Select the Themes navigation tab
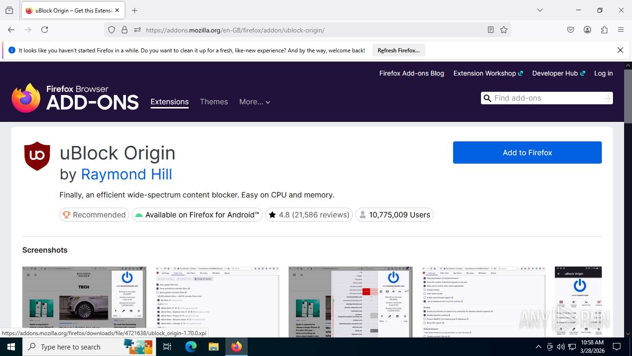 214,102
